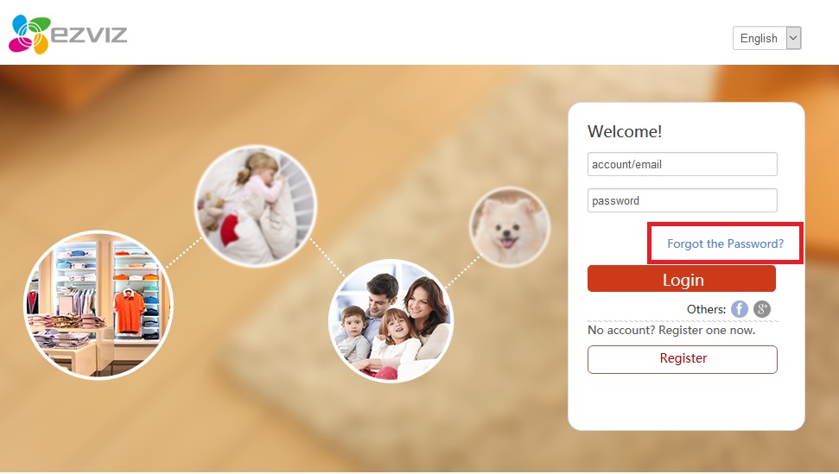Screen dimensions: 839x474
Task: Focus the password input field
Action: point(683,200)
